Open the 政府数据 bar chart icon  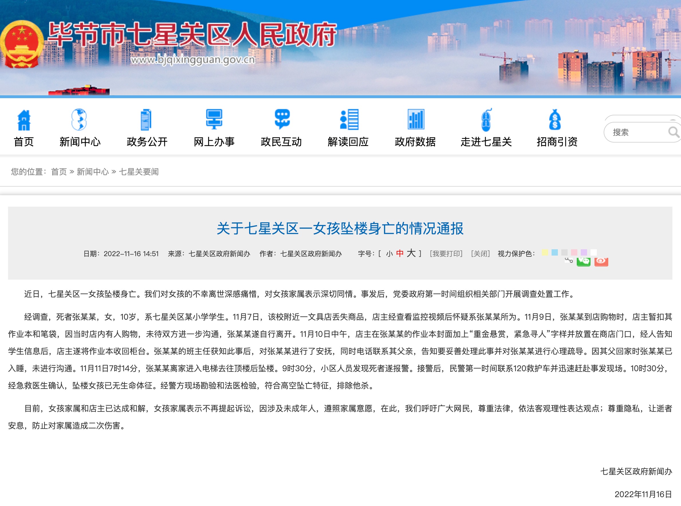coord(416,120)
